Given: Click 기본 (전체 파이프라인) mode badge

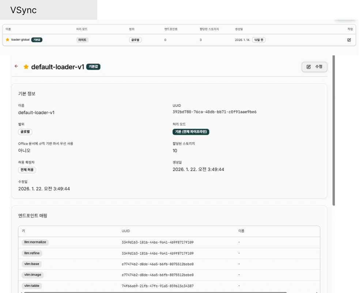Looking at the screenshot, I should (191, 132).
